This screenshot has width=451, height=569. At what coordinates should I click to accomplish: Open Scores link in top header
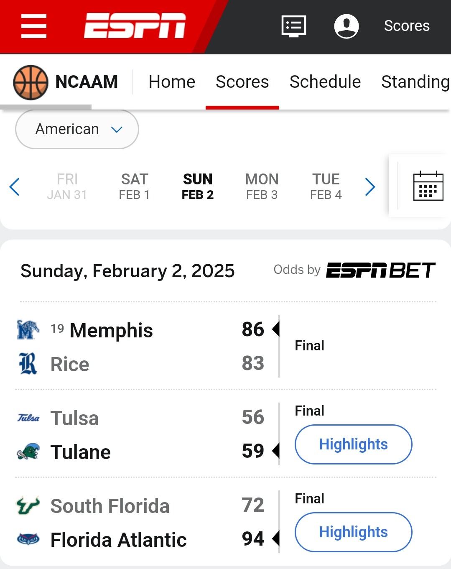pyautogui.click(x=406, y=26)
